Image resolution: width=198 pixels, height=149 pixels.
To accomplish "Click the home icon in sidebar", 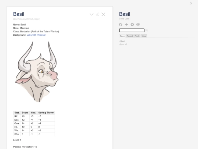I will [x=121, y=25].
